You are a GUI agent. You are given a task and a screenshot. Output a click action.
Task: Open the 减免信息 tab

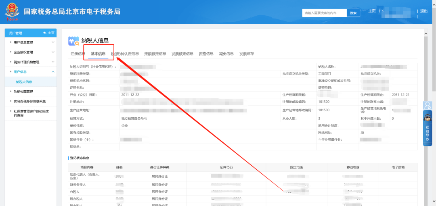coord(226,54)
